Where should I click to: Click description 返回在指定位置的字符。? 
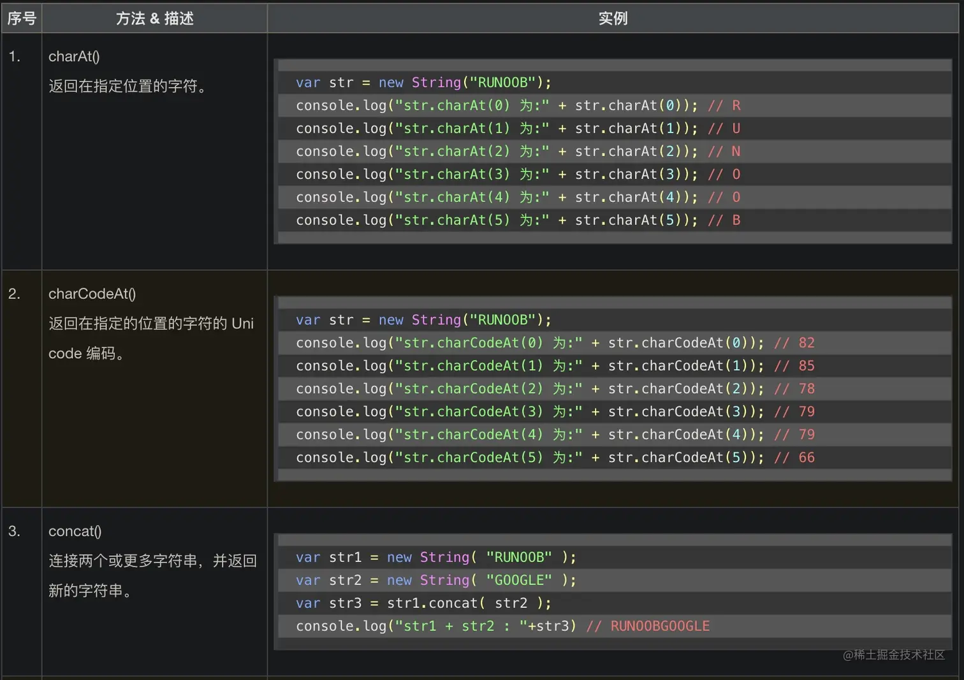130,86
